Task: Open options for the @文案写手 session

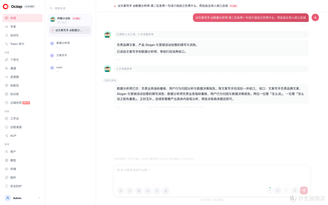Action: click(86, 30)
